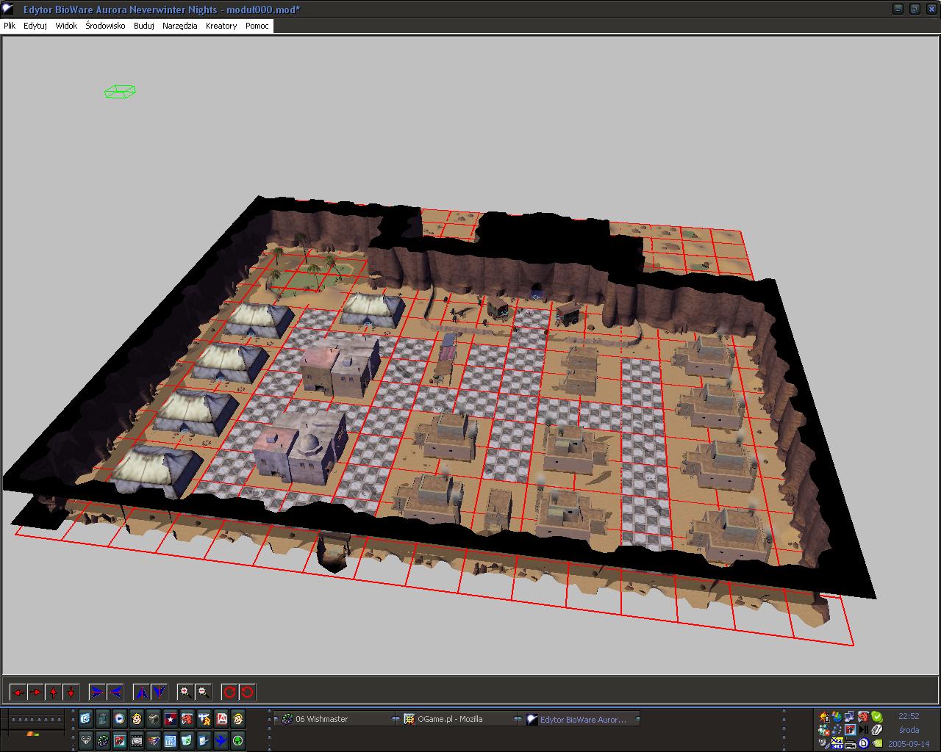The height and width of the screenshot is (752, 941).
Task: Pan camera left with the red left arrow
Action: [18, 692]
